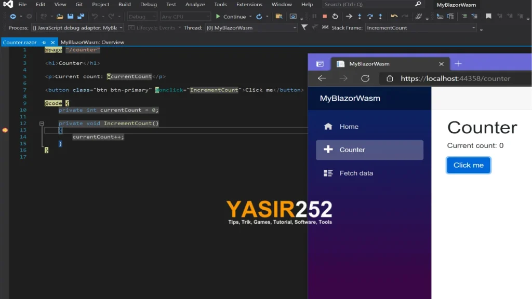This screenshot has width=532, height=299.
Task: Click the Navigate Backward arrow in toolbar
Action: coord(13,16)
